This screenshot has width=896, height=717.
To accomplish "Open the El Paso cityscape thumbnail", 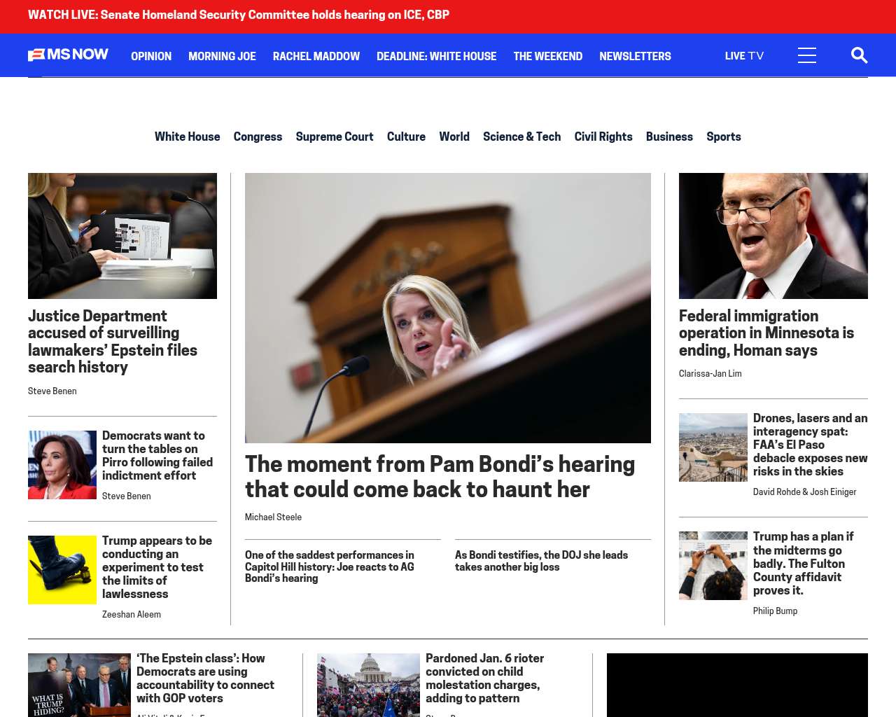I will point(713,447).
